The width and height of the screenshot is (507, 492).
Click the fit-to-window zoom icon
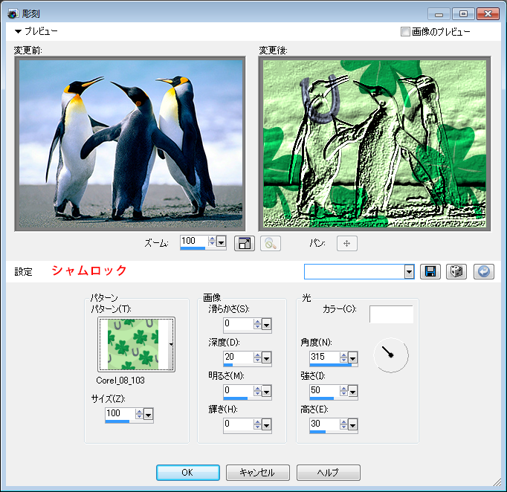point(244,243)
